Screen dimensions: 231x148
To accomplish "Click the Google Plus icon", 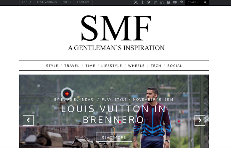I will [x=155, y=2].
